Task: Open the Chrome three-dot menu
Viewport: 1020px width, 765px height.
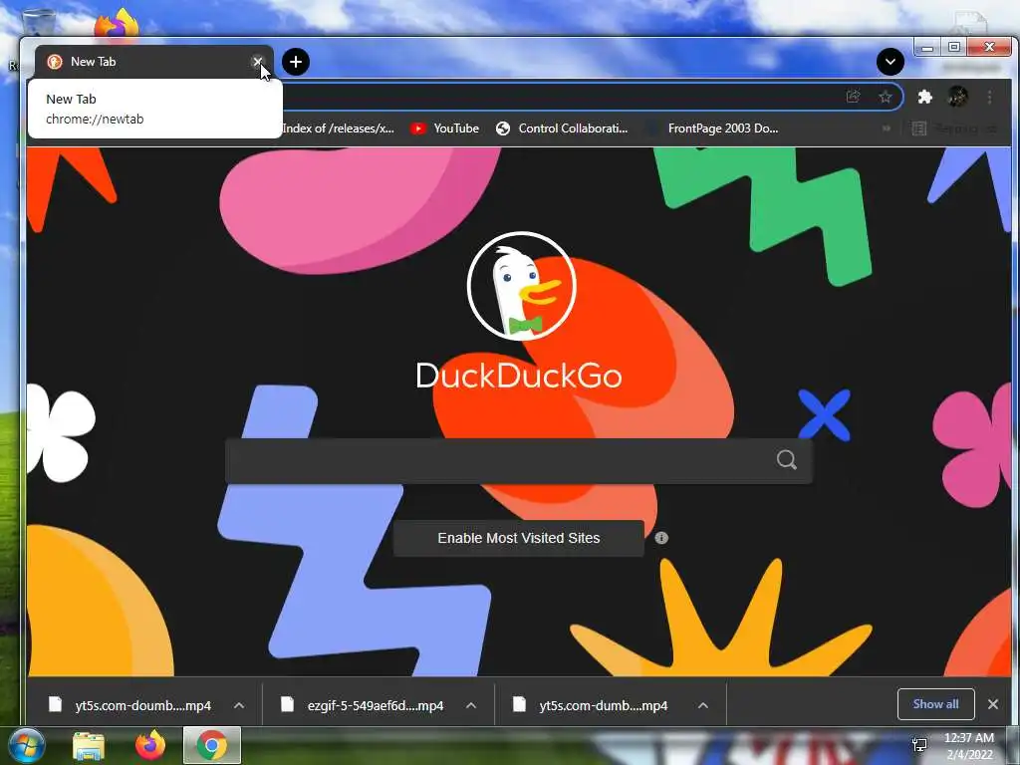Action: pos(989,97)
